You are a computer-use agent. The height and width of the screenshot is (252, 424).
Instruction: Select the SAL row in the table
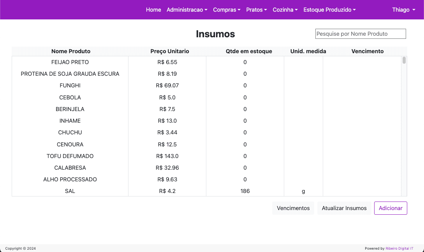pyautogui.click(x=70, y=191)
